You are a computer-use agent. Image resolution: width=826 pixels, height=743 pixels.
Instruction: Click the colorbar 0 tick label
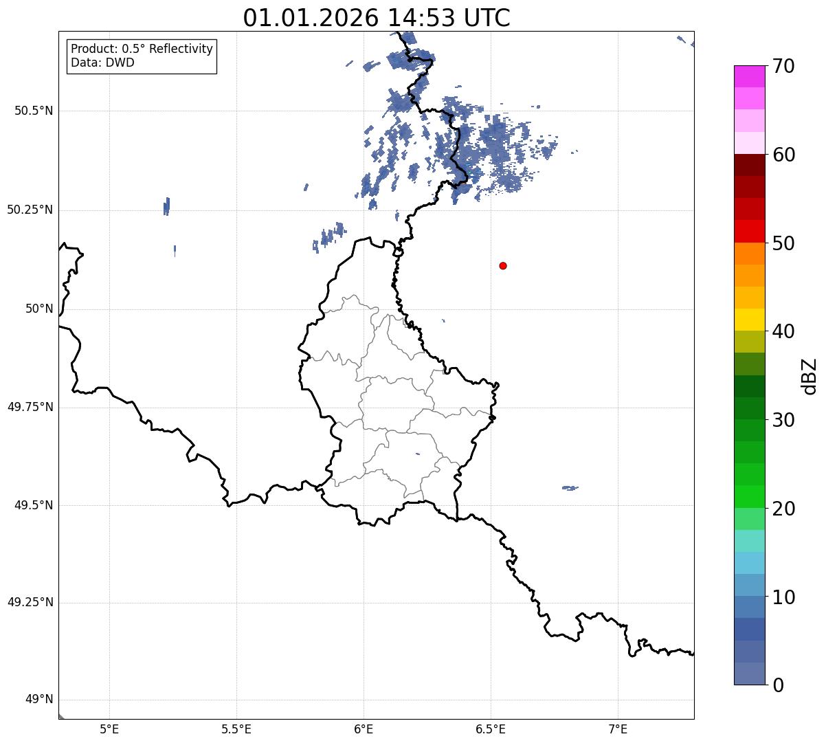click(x=778, y=685)
